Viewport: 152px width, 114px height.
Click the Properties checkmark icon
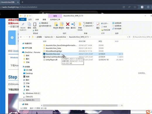coord(98,24)
